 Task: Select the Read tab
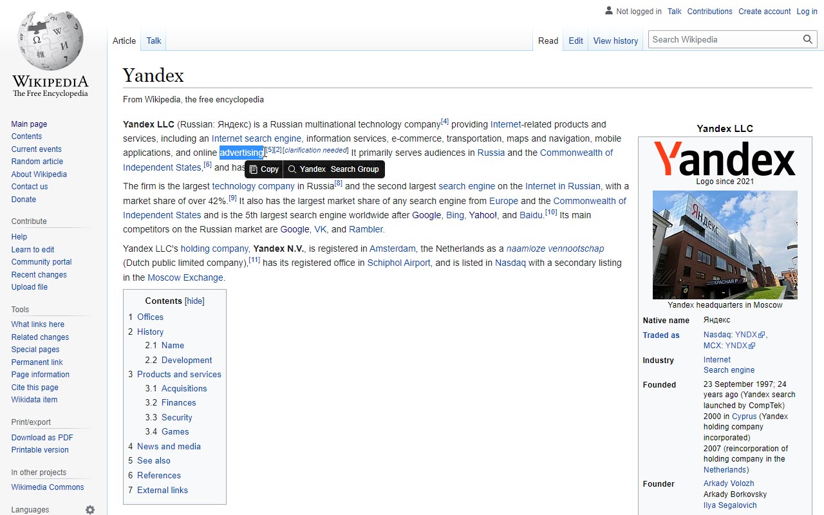[548, 41]
